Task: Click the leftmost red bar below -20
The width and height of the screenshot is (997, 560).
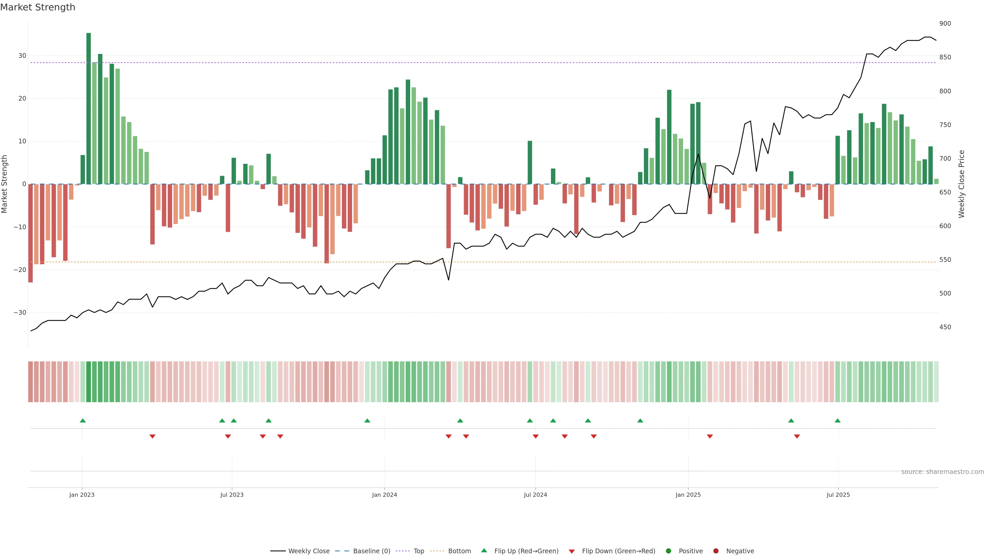Action: click(x=31, y=233)
